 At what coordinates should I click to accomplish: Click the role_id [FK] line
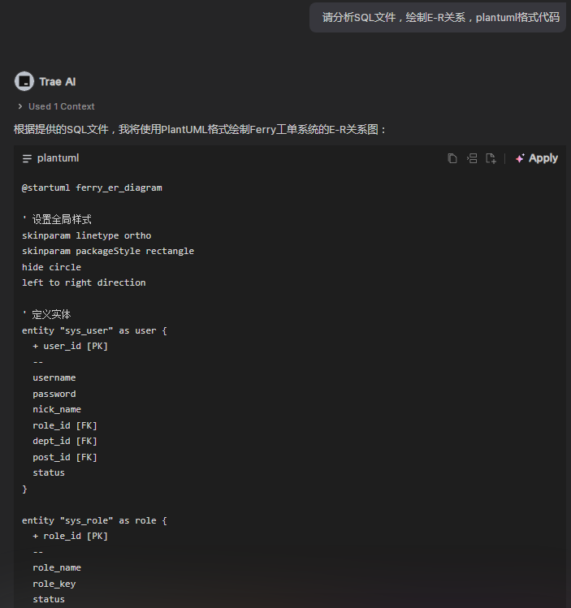coord(65,425)
